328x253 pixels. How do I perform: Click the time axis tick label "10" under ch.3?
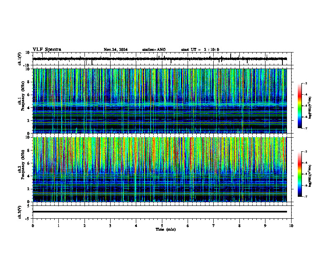[x=291, y=226]
